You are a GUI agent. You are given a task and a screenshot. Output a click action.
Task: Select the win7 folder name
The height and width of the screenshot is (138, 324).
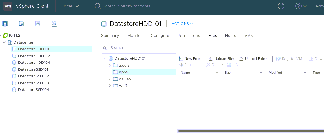pos(123,86)
